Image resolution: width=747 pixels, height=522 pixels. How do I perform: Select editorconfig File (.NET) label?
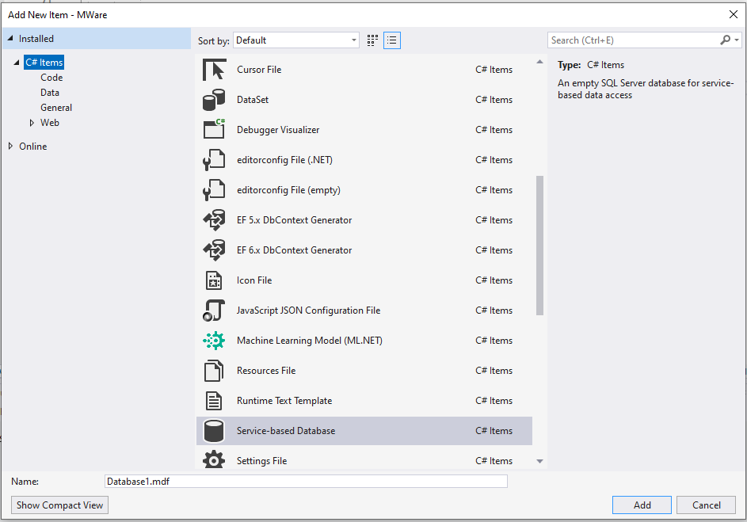(284, 159)
